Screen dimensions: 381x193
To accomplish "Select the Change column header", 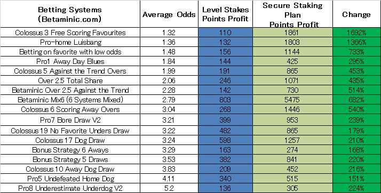I will point(356,14).
